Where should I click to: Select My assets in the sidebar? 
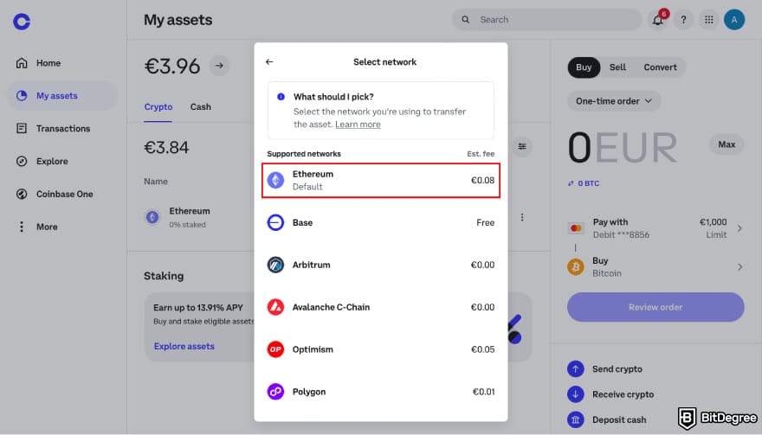coord(62,96)
